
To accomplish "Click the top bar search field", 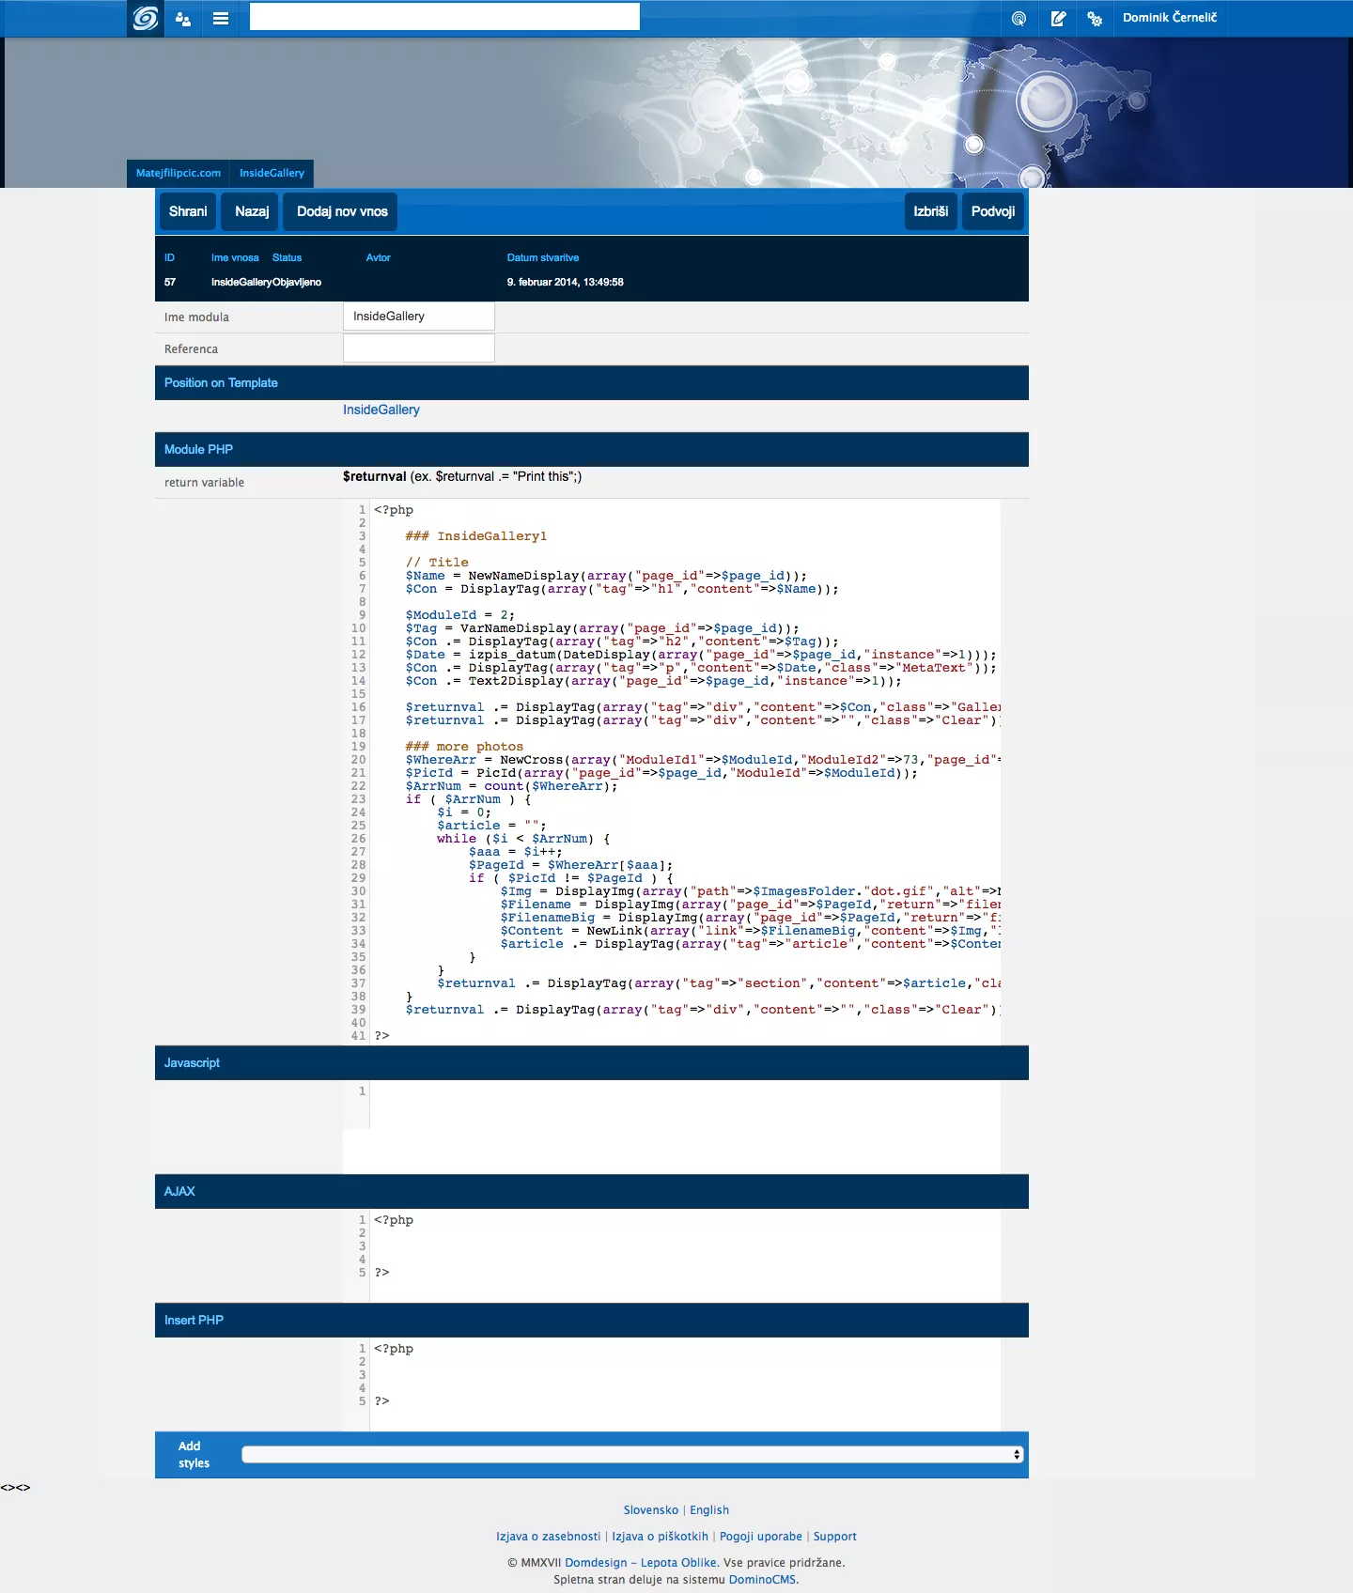I will click(444, 17).
